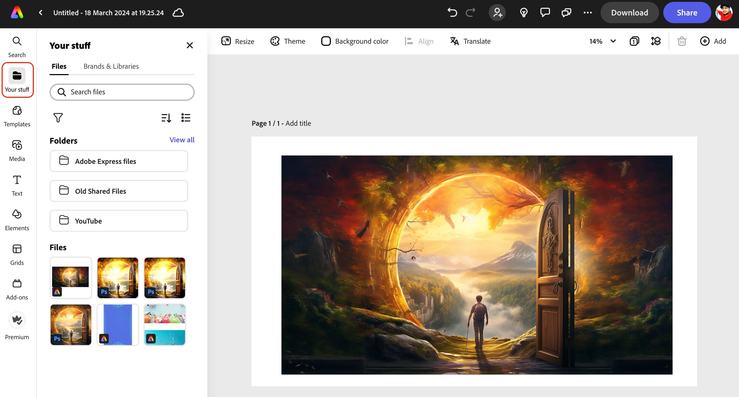Open the Elements panel
739x397 pixels.
click(x=17, y=220)
